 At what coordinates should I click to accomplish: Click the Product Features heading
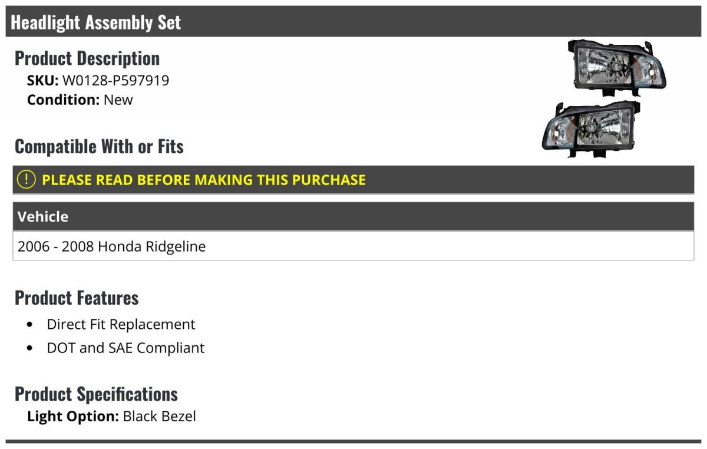click(77, 298)
